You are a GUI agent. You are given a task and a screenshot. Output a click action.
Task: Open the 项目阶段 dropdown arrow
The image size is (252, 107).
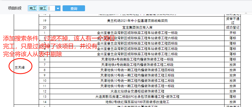point(58,8)
